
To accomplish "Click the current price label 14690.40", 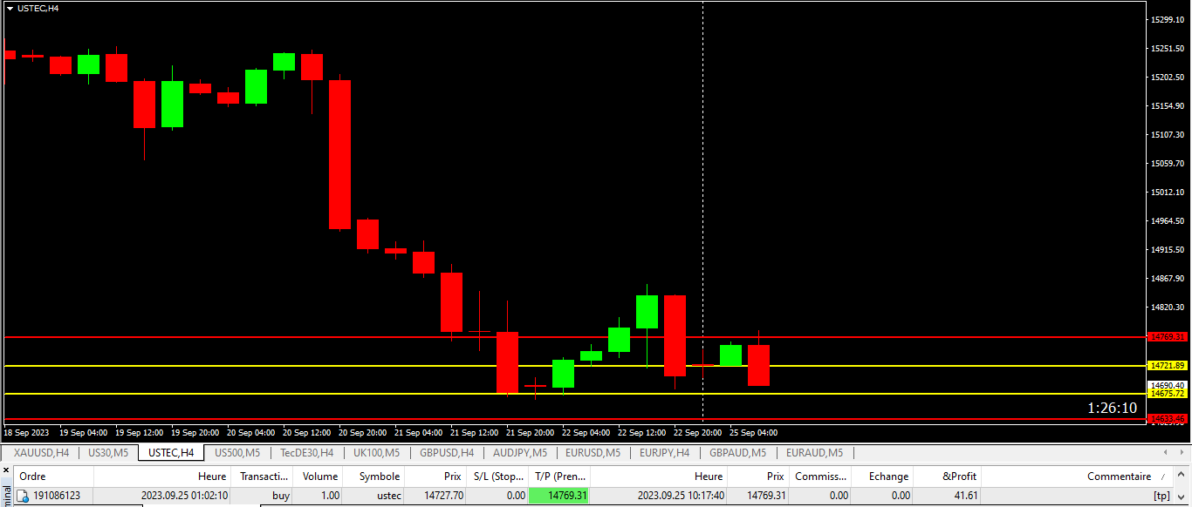I will (x=1168, y=385).
